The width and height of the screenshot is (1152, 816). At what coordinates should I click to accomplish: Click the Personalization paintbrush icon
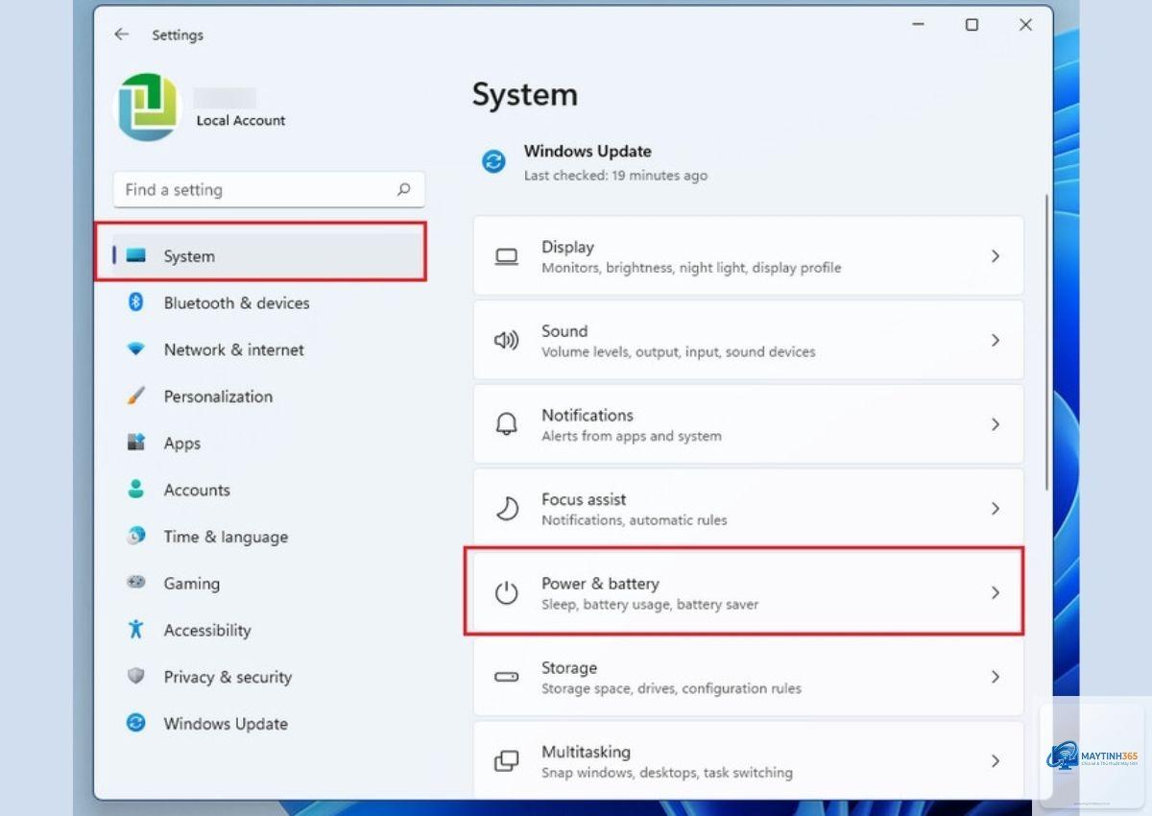pos(135,396)
